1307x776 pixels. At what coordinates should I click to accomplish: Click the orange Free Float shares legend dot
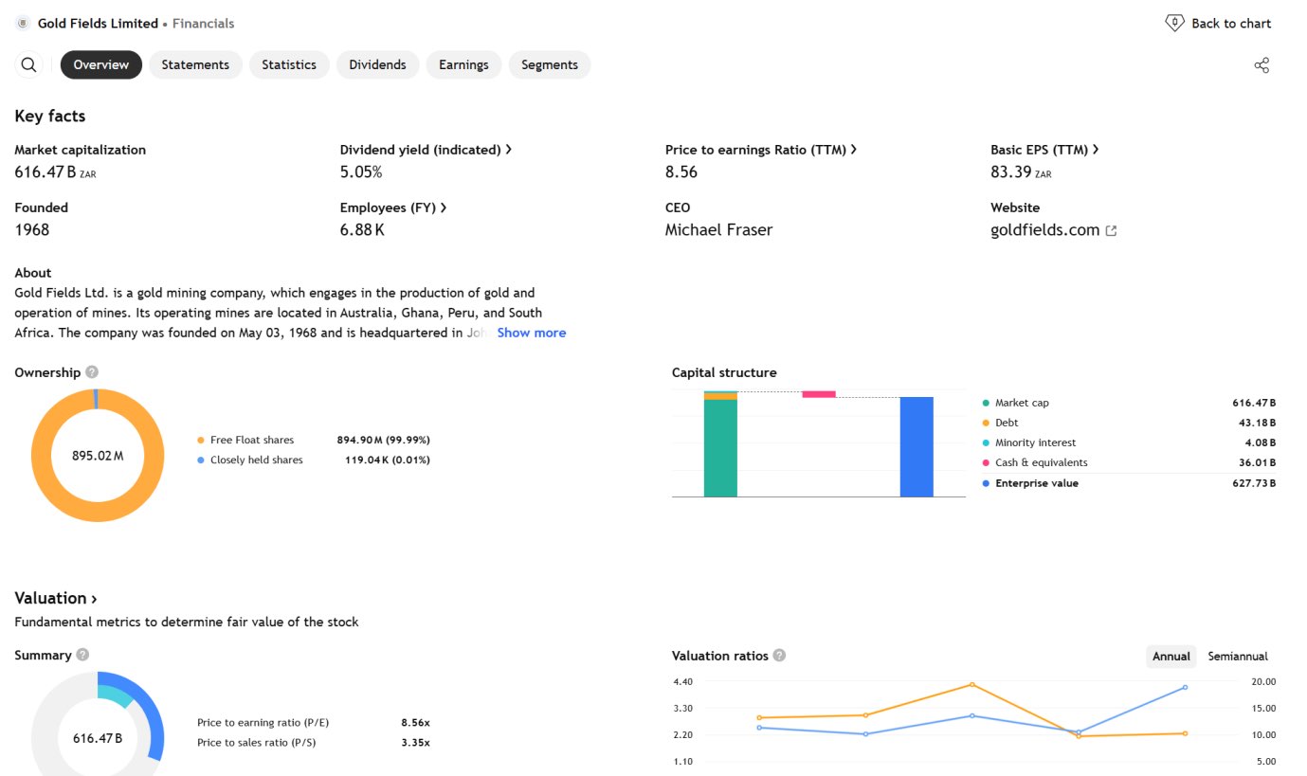point(201,440)
